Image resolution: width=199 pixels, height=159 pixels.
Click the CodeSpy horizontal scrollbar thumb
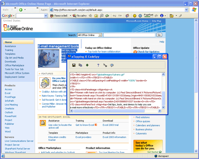(x=109, y=111)
